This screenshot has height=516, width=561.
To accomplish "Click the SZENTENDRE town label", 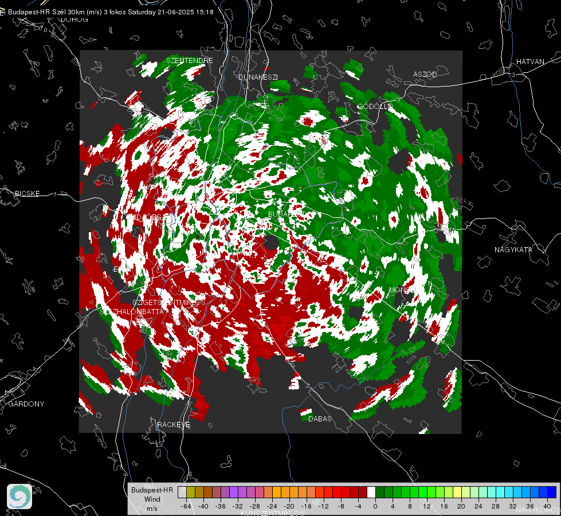I will (x=190, y=61).
